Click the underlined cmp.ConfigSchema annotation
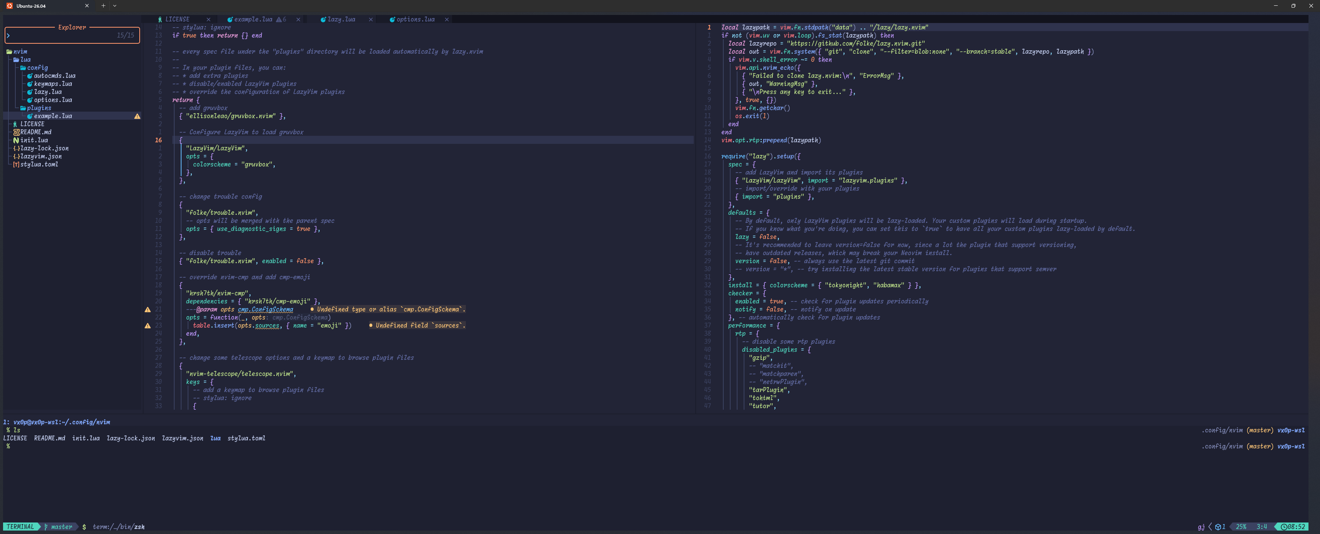Viewport: 1320px width, 534px height. [266, 310]
